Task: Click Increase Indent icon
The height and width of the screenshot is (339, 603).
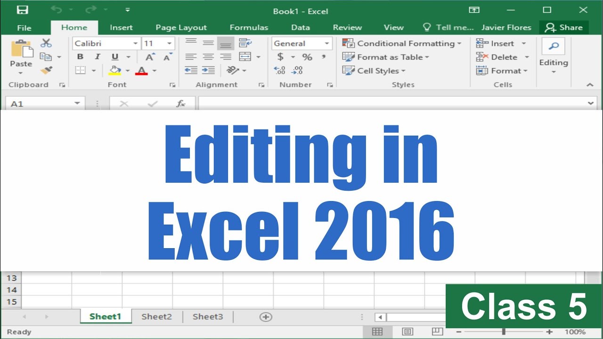Action: click(x=208, y=70)
